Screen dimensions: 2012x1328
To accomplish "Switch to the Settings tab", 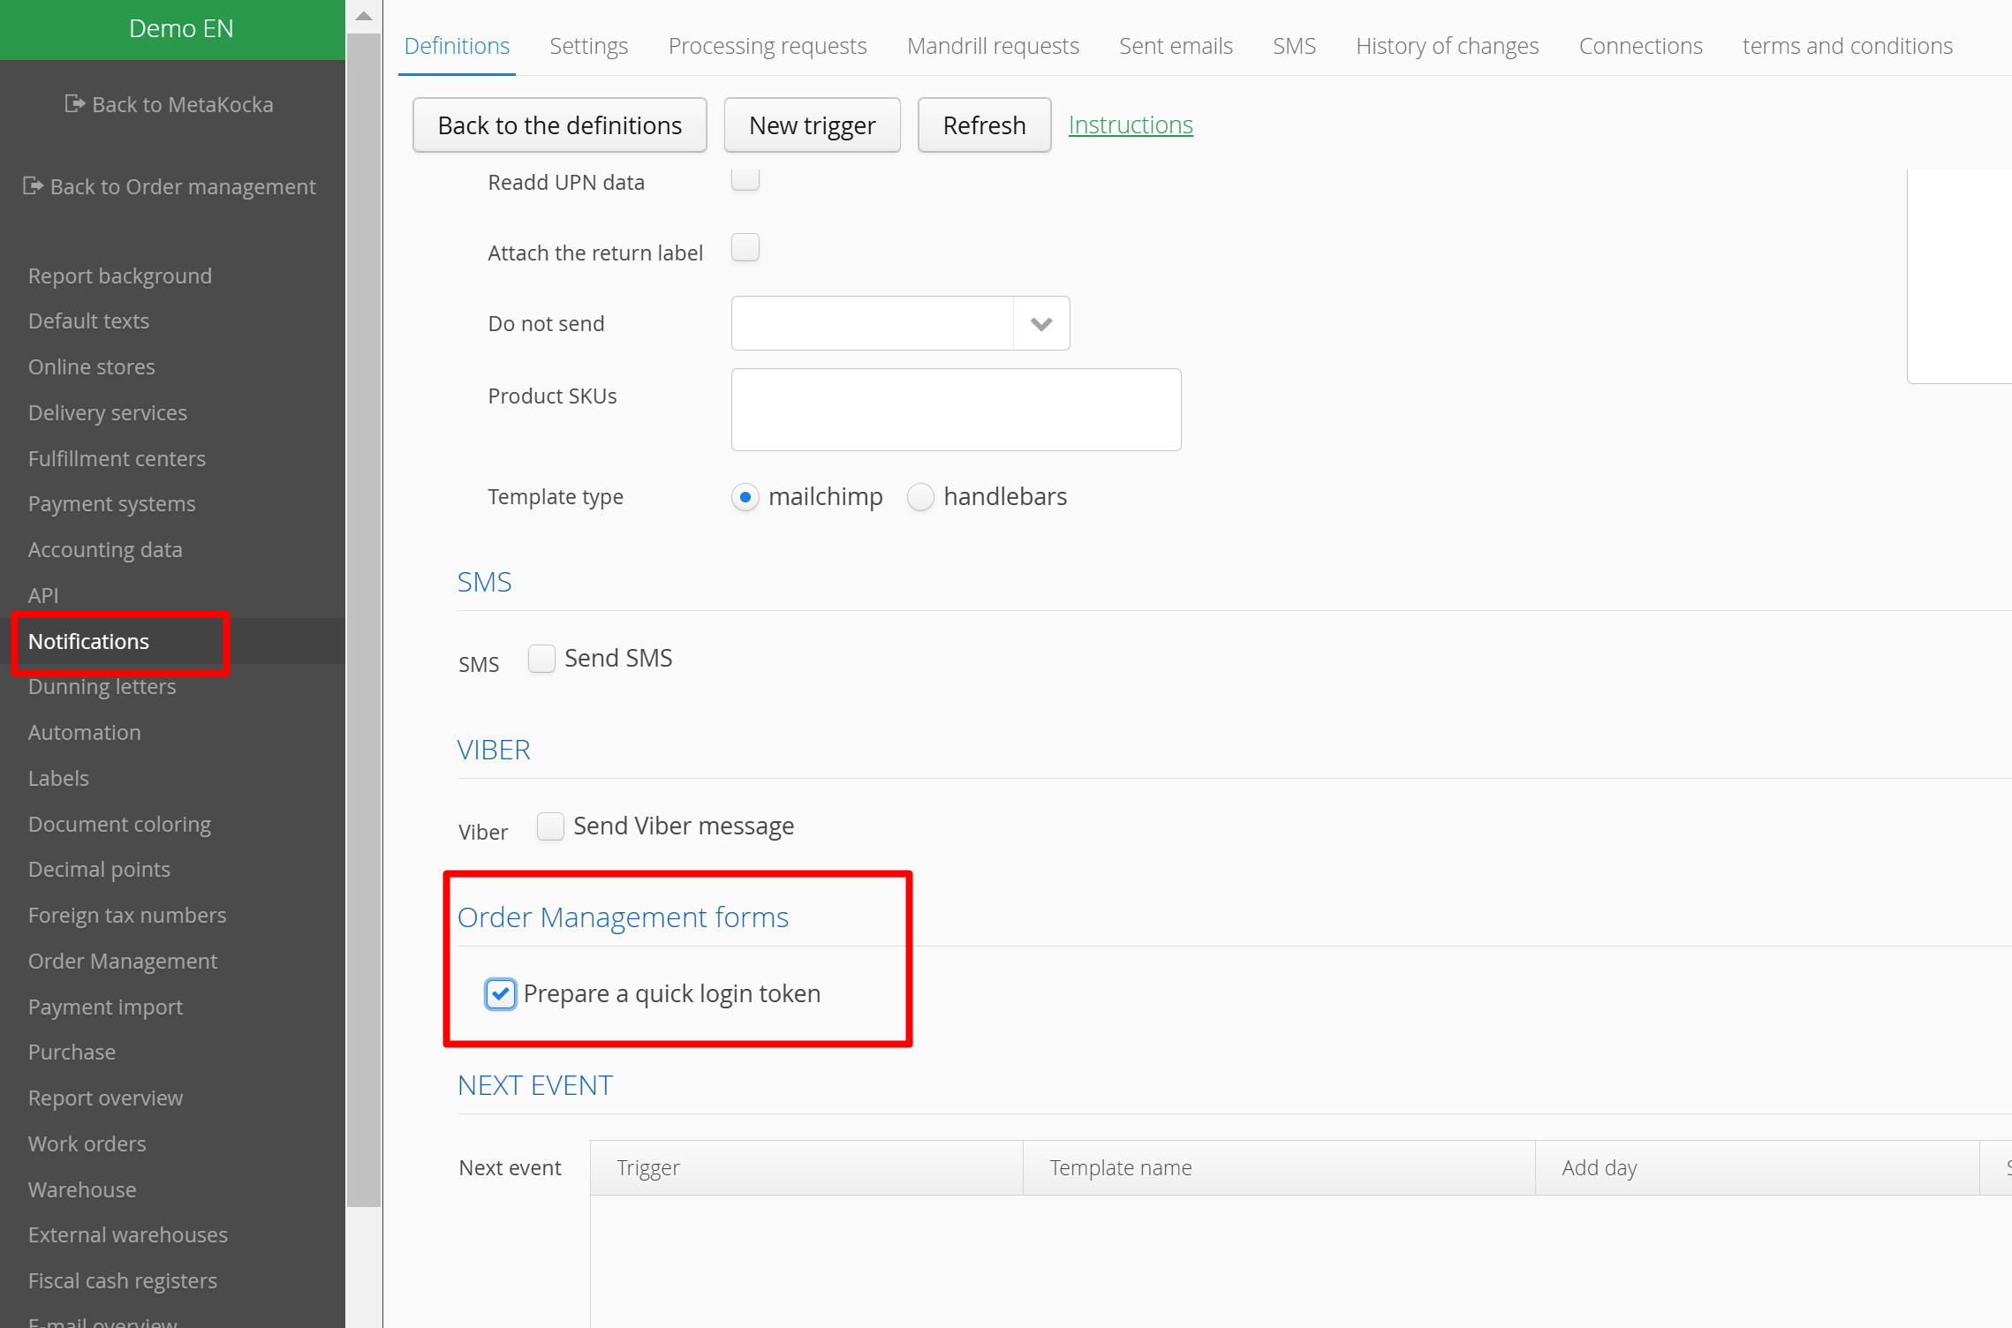I will [588, 46].
